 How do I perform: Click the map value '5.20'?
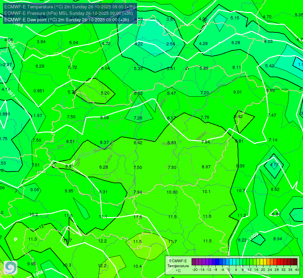coord(105,93)
